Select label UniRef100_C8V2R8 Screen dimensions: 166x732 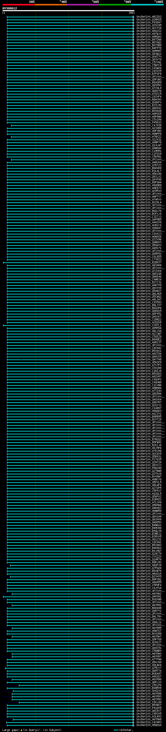[149, 368]
